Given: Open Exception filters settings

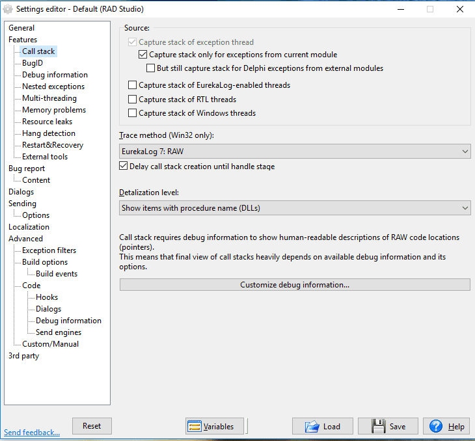Looking at the screenshot, I should click(49, 250).
